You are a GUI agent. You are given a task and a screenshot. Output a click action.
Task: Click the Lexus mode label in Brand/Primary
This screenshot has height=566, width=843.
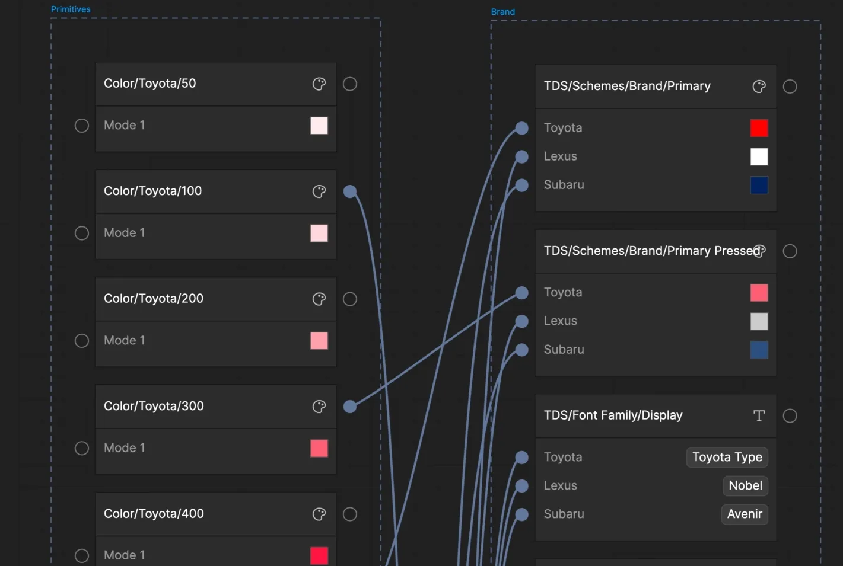pos(561,156)
